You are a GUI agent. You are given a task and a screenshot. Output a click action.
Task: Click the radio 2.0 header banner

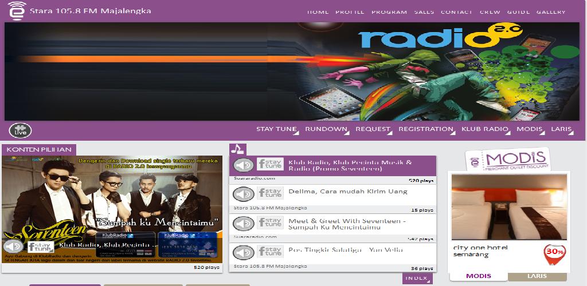point(292,71)
